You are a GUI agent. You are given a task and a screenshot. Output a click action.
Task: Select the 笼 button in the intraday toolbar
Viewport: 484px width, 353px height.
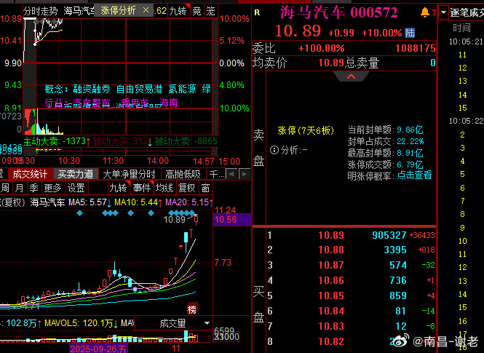coord(210,12)
